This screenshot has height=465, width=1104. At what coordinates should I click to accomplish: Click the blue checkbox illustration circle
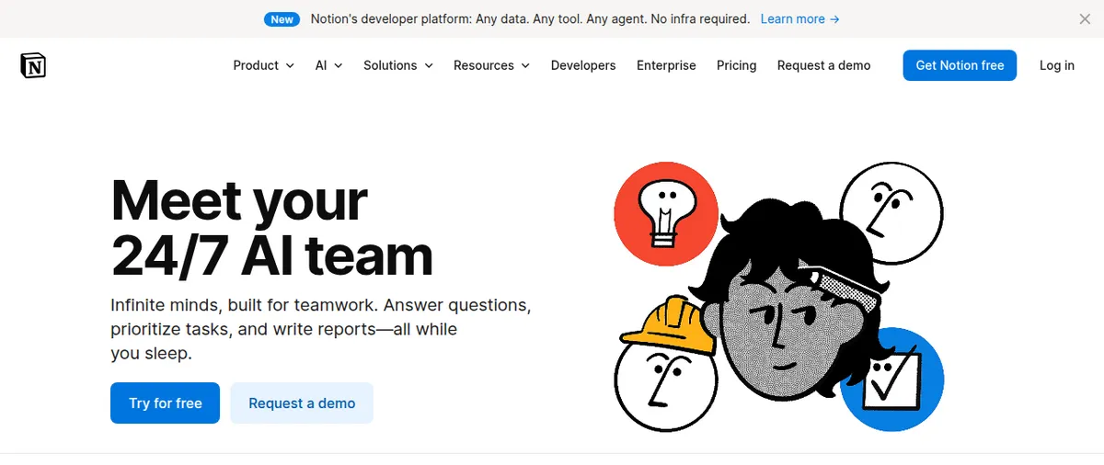(891, 380)
